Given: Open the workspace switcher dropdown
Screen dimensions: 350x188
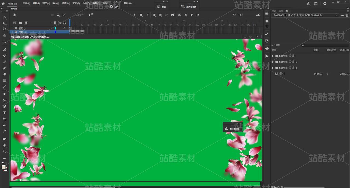Looking at the screenshot, I should (316, 4).
